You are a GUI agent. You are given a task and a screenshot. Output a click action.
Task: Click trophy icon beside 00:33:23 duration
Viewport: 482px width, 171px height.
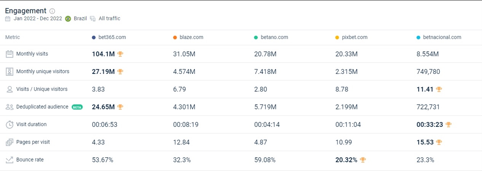pyautogui.click(x=448, y=125)
